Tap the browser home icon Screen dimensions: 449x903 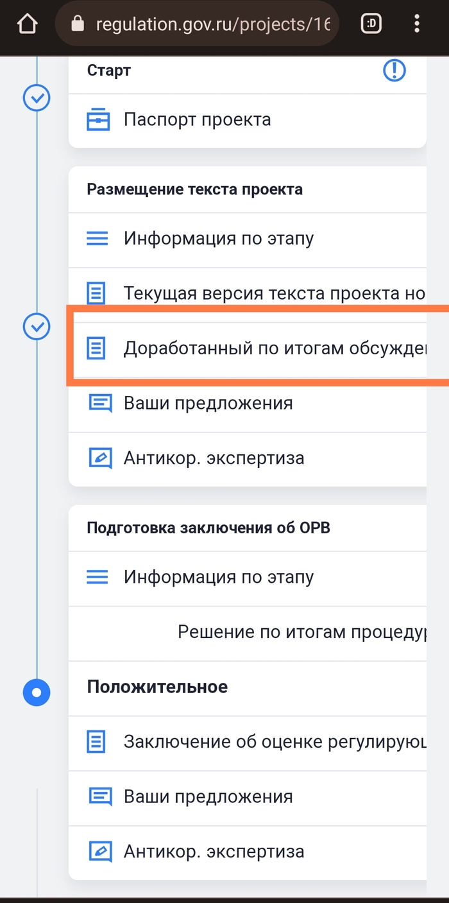(x=26, y=24)
